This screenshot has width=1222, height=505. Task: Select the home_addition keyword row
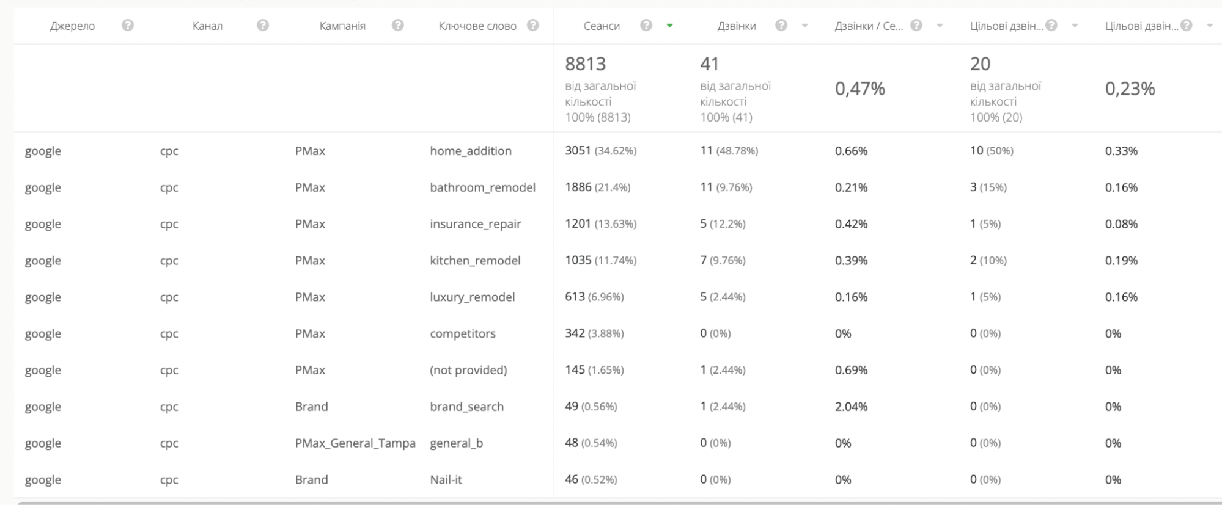[x=471, y=151]
